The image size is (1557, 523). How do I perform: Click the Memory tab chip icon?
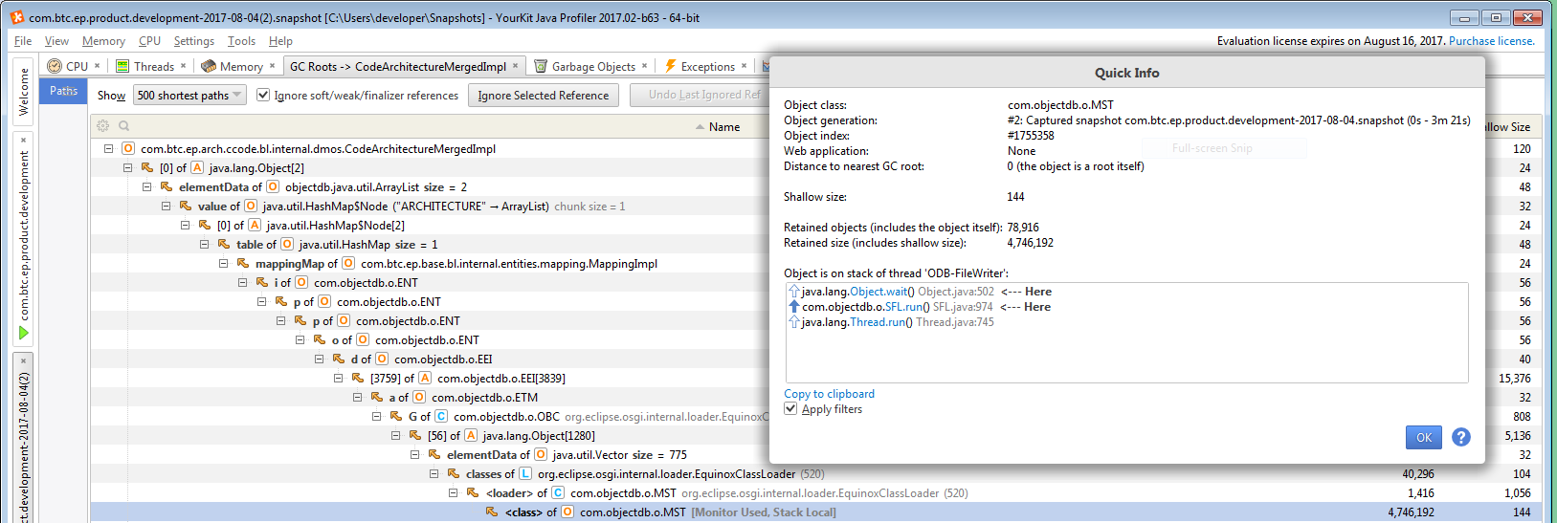[208, 66]
